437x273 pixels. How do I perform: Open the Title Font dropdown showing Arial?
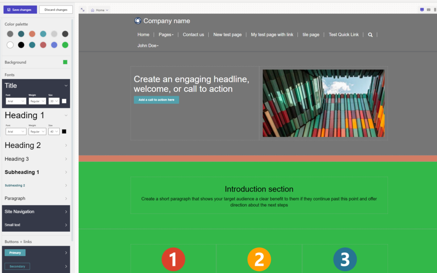[x=16, y=101]
